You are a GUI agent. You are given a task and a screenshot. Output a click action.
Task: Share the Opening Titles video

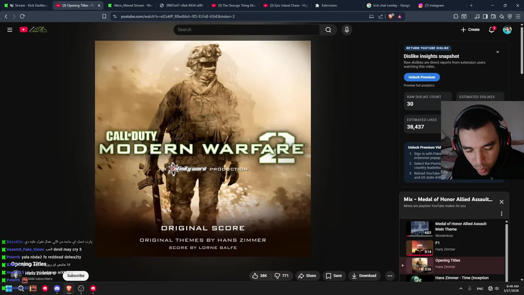click(x=307, y=276)
